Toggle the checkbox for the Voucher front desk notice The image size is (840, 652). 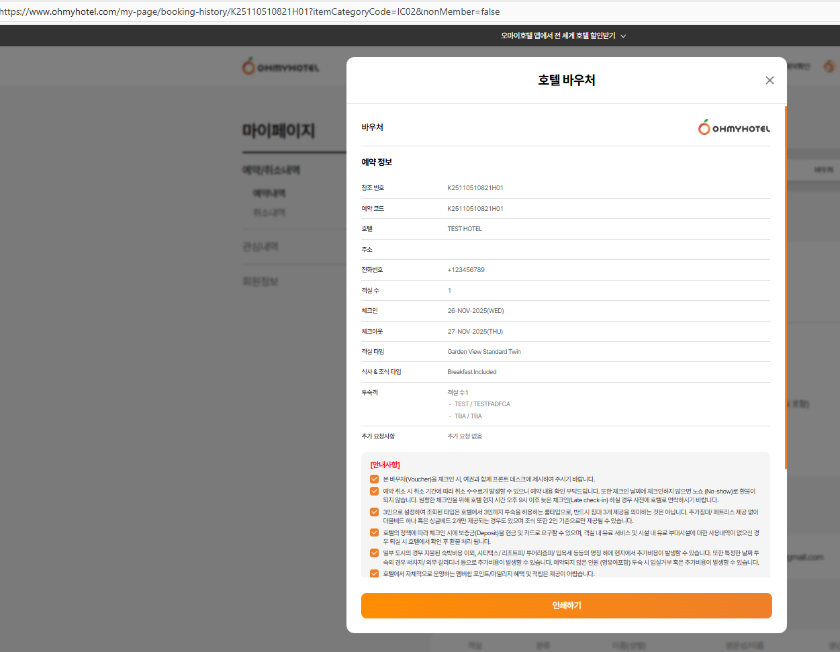(x=375, y=479)
